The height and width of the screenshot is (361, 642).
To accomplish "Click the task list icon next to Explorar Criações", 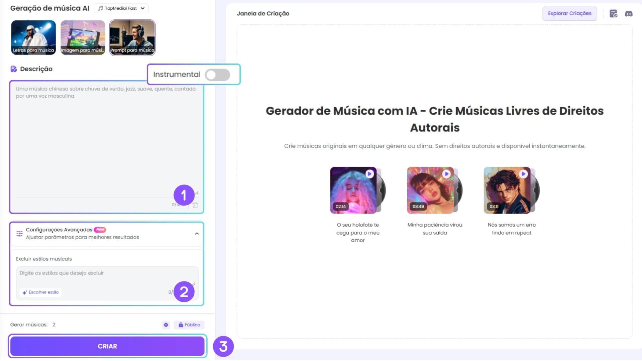I will tap(614, 14).
